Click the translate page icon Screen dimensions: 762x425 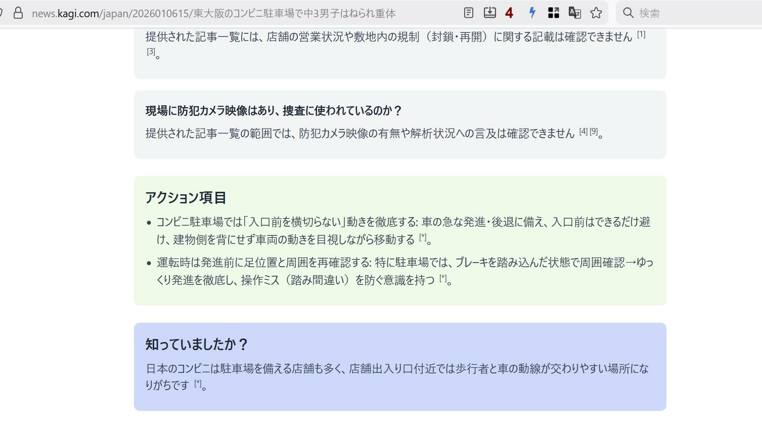574,13
